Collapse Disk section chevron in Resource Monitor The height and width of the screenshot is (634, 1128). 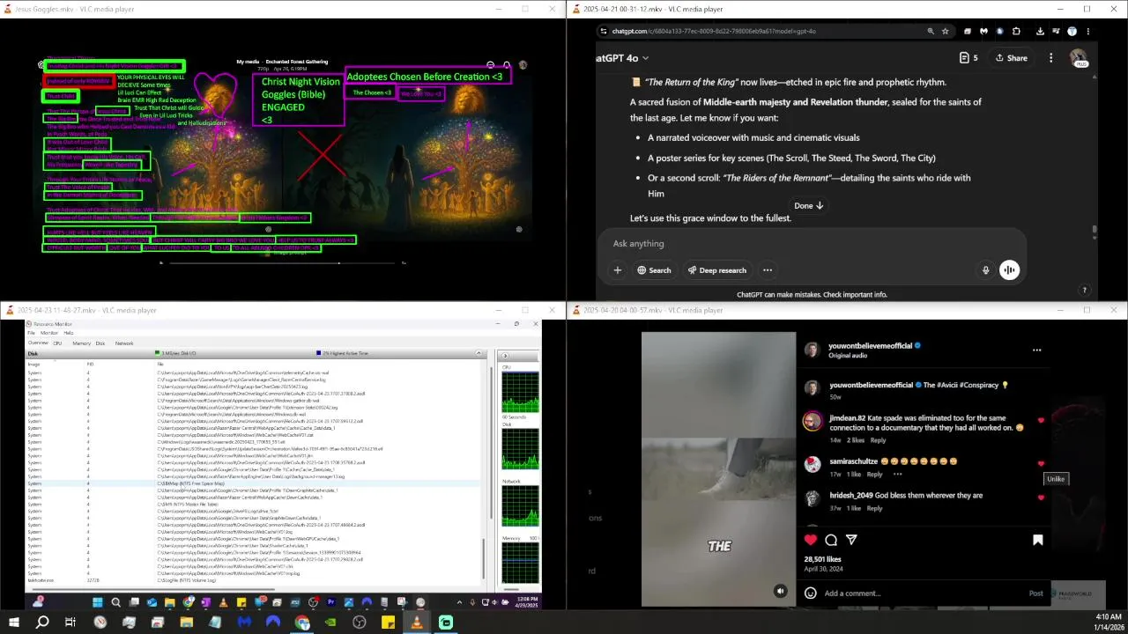[480, 353]
